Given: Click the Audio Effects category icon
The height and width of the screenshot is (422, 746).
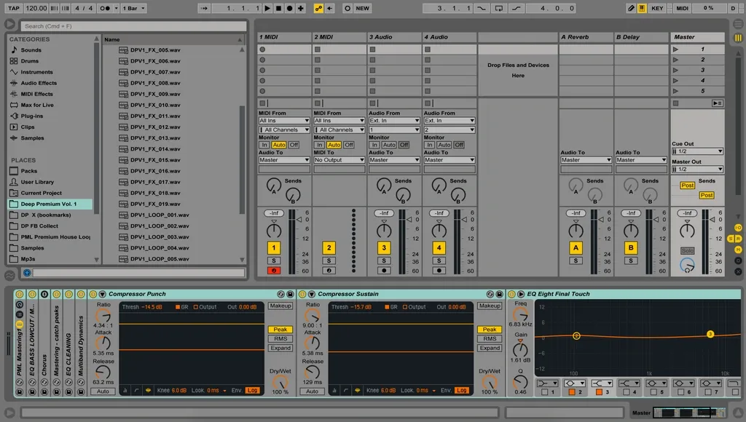Looking at the screenshot, I should click(12, 83).
